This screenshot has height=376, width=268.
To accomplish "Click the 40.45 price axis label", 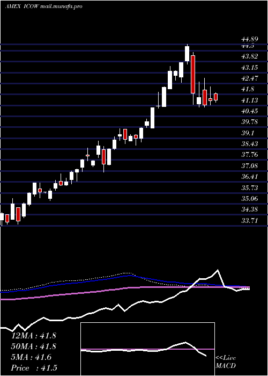I will (250, 111).
